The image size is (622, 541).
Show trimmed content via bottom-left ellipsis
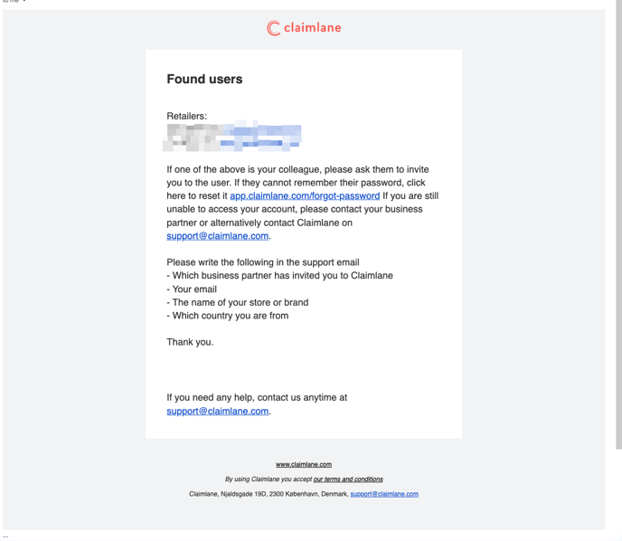(x=5, y=536)
